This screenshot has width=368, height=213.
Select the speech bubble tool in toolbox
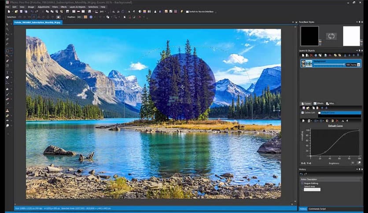[x=7, y=125]
